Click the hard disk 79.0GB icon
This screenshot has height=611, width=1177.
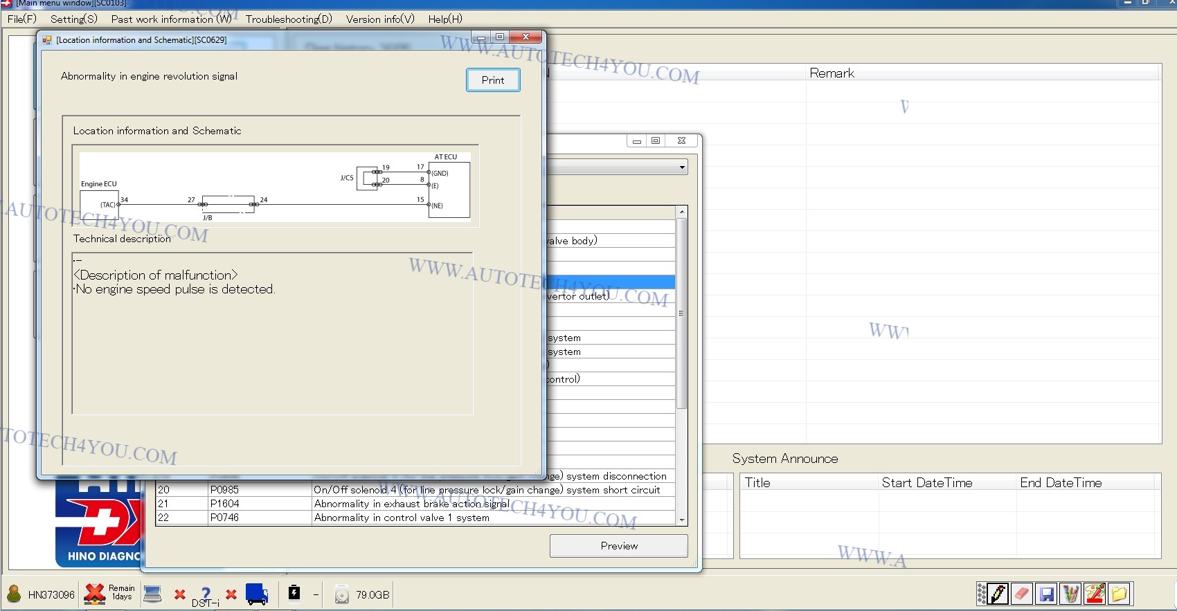(x=342, y=594)
